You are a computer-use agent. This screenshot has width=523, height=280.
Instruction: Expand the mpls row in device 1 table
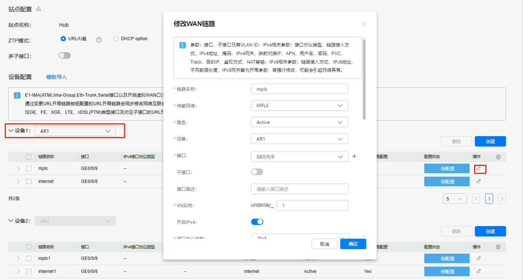tap(18, 169)
